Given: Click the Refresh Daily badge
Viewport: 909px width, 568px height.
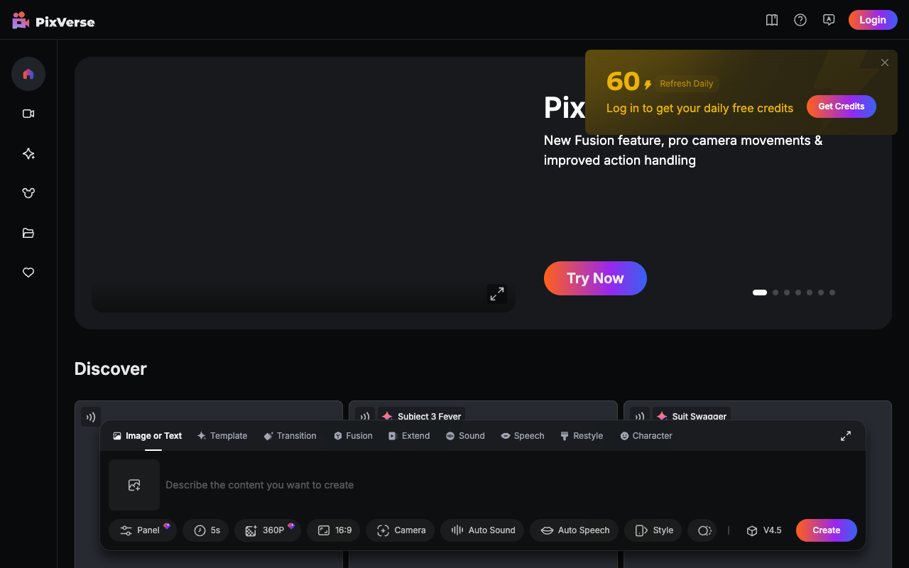Looking at the screenshot, I should click(687, 84).
